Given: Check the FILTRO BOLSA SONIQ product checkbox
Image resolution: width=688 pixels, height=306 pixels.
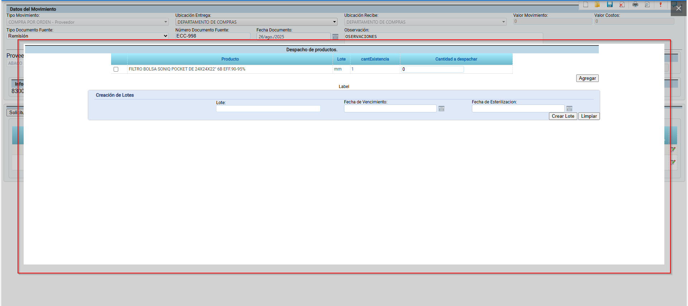Looking at the screenshot, I should 116,69.
